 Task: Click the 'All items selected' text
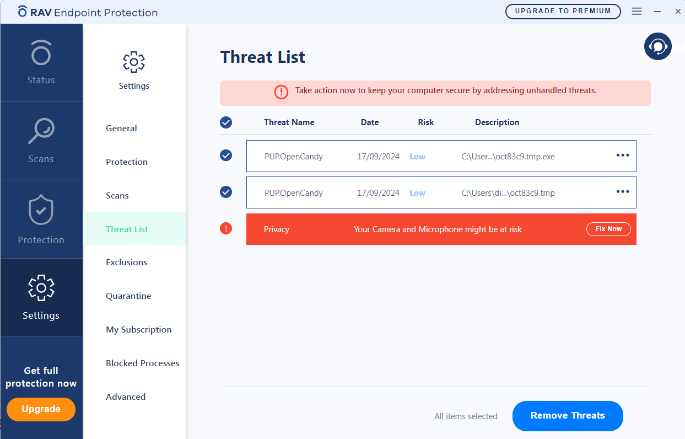466,416
